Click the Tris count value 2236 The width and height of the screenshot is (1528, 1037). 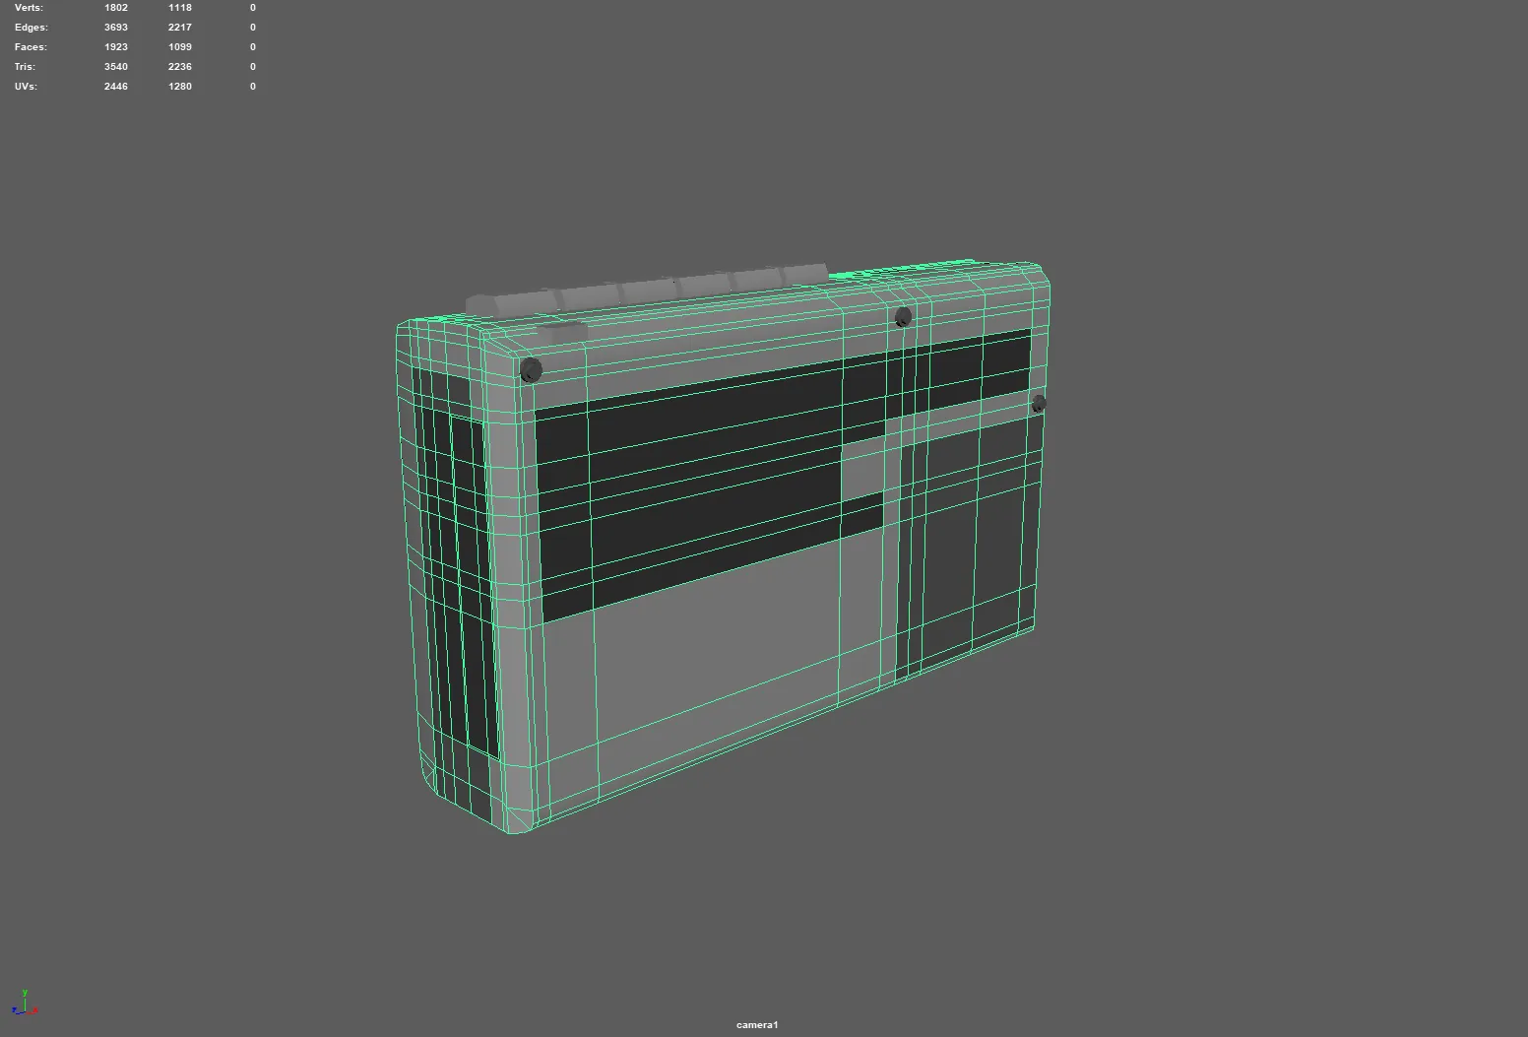click(x=180, y=66)
